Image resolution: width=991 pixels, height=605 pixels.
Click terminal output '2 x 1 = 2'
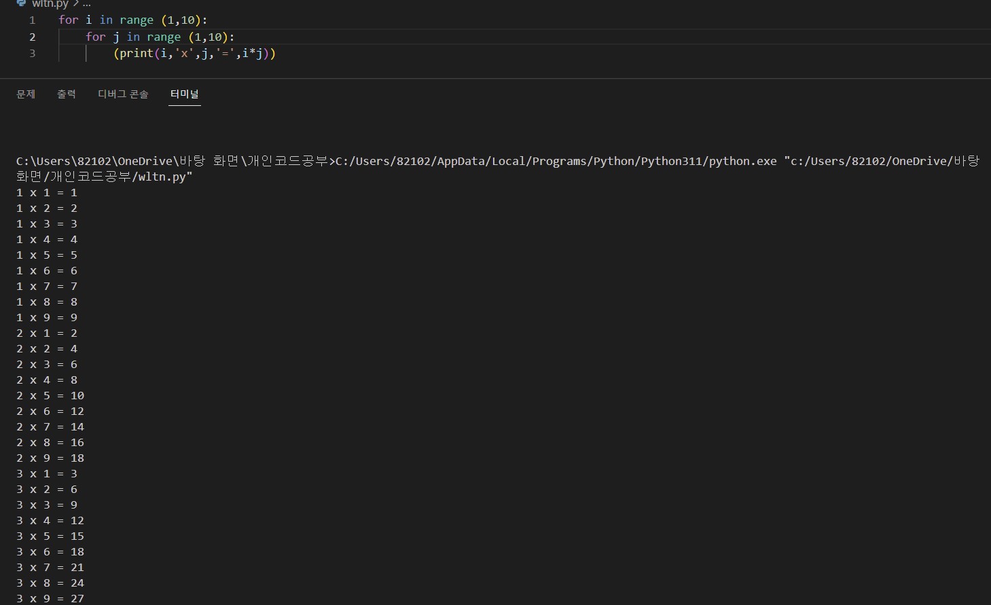tap(47, 333)
